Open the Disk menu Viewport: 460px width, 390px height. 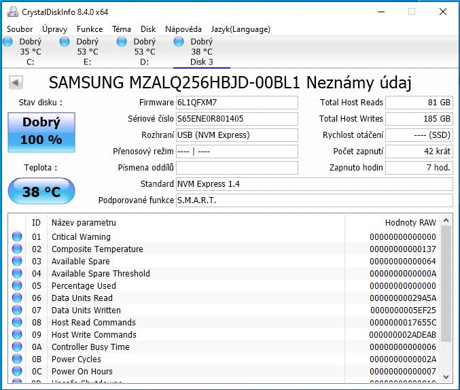(x=148, y=29)
